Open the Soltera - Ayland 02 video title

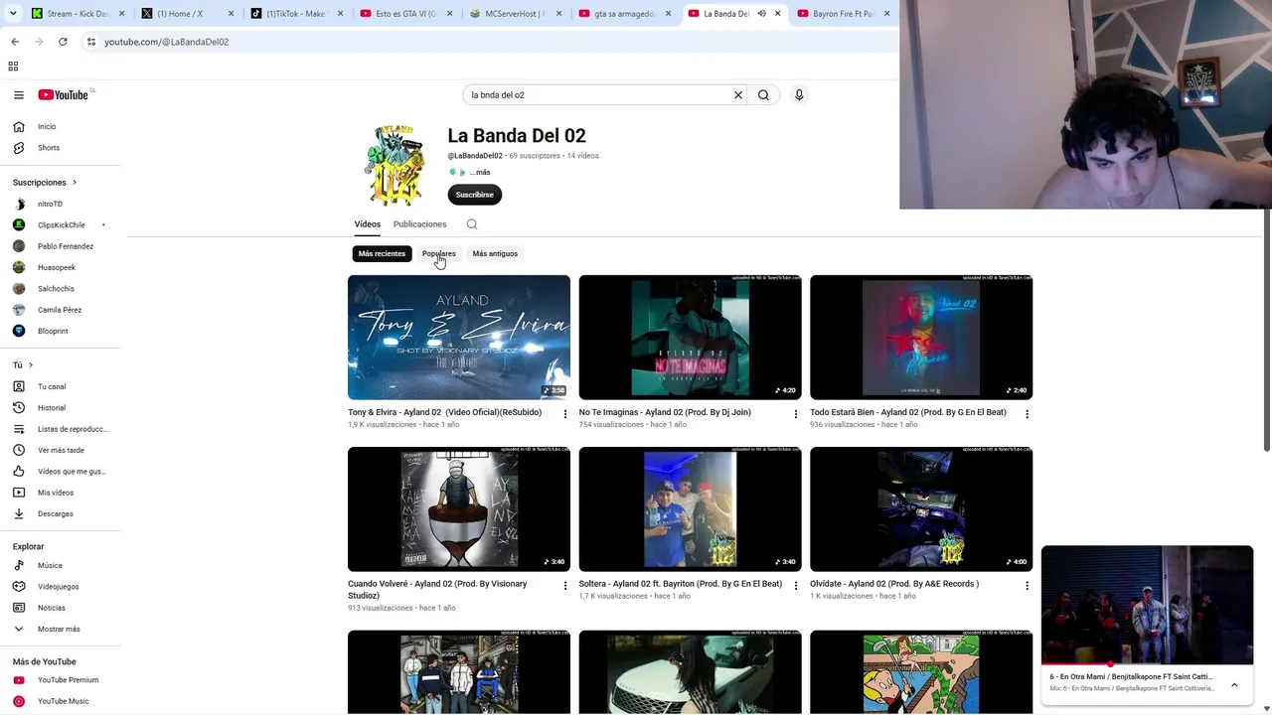pos(681,584)
